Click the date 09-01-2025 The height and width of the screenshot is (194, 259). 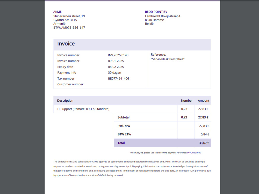[x=116, y=61]
